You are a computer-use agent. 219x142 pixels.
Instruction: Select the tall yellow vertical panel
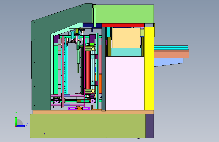(149, 68)
